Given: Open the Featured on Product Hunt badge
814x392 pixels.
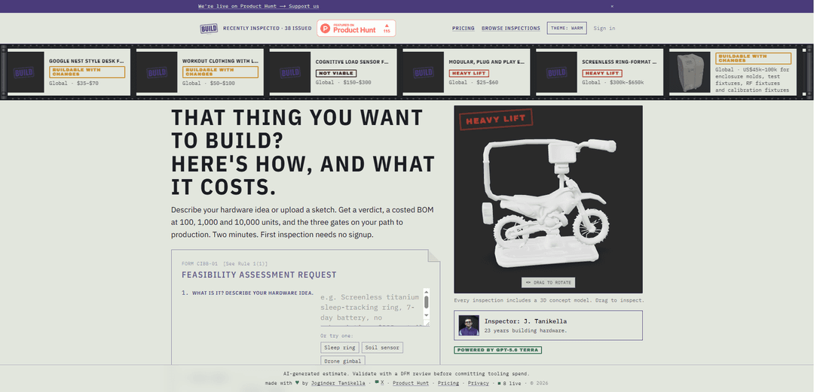Looking at the screenshot, I should point(356,29).
